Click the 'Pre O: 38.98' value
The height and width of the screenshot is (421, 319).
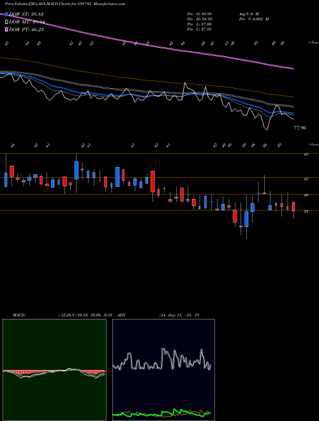click(x=199, y=14)
